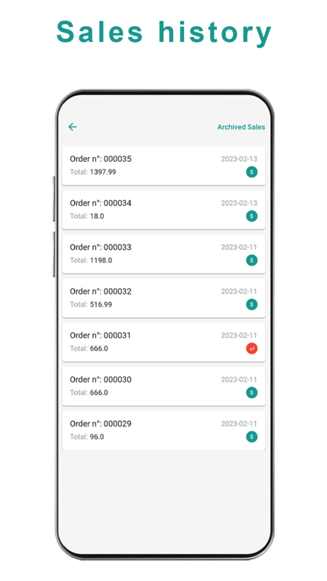Open Order n° 000035 entry

tap(163, 166)
